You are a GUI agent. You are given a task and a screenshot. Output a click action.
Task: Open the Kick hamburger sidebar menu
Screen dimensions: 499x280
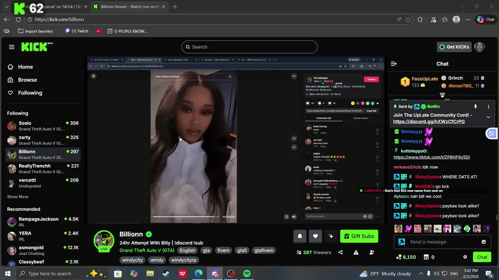[x=12, y=47]
